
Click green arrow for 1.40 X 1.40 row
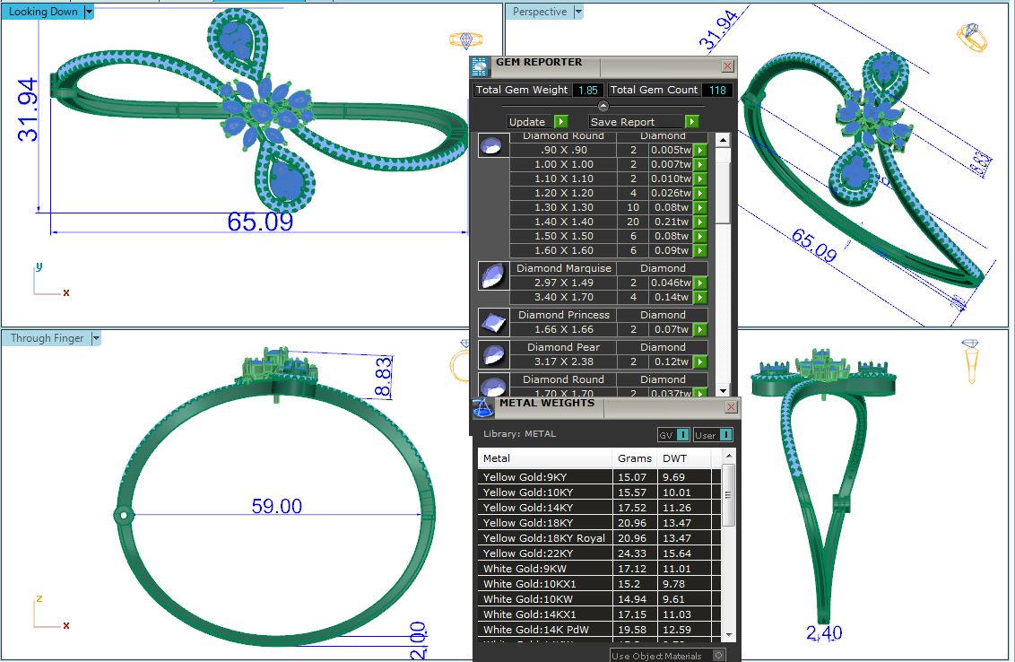700,222
